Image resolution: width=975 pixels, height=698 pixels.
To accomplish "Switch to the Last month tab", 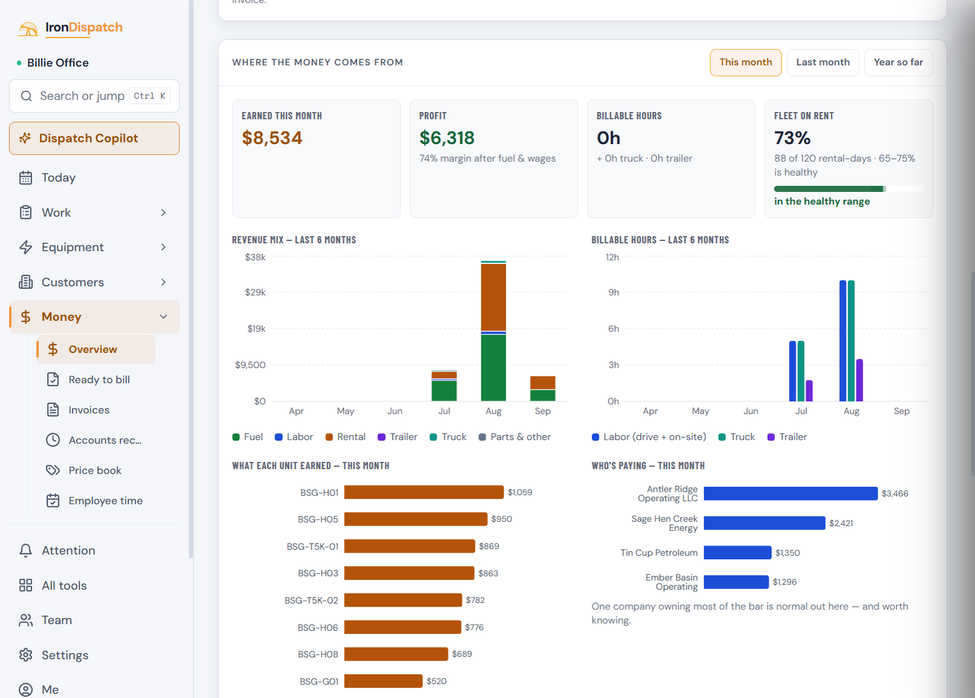I will coord(823,62).
